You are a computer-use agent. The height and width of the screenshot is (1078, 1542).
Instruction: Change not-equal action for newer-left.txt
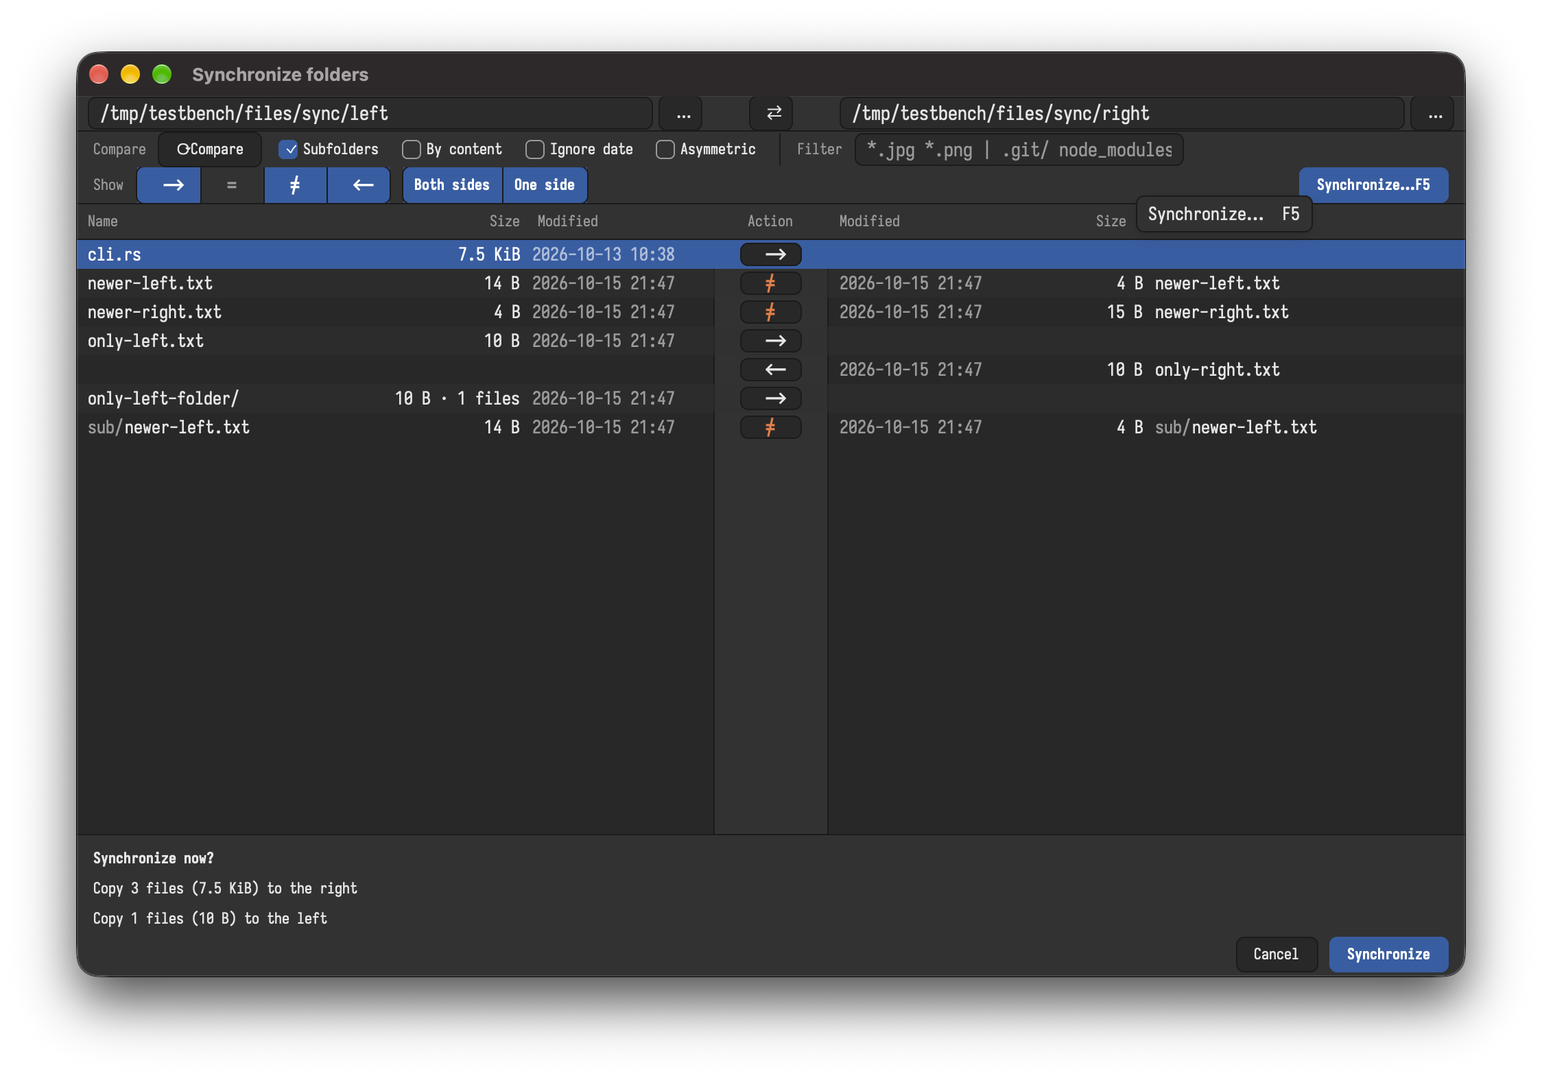771,283
